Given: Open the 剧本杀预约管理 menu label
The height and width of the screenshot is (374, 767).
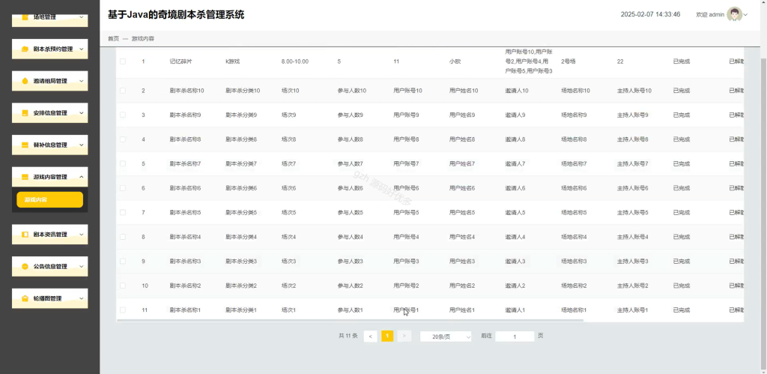Looking at the screenshot, I should coord(53,49).
